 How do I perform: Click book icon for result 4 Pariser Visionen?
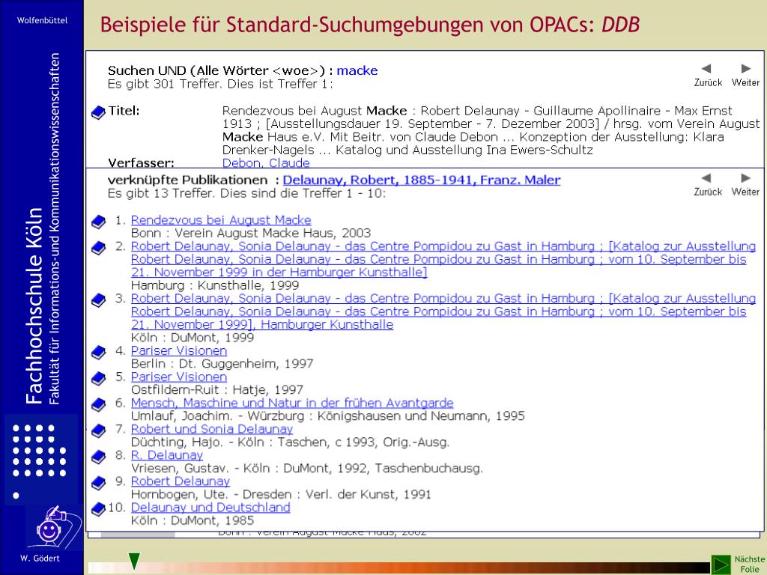pos(98,353)
